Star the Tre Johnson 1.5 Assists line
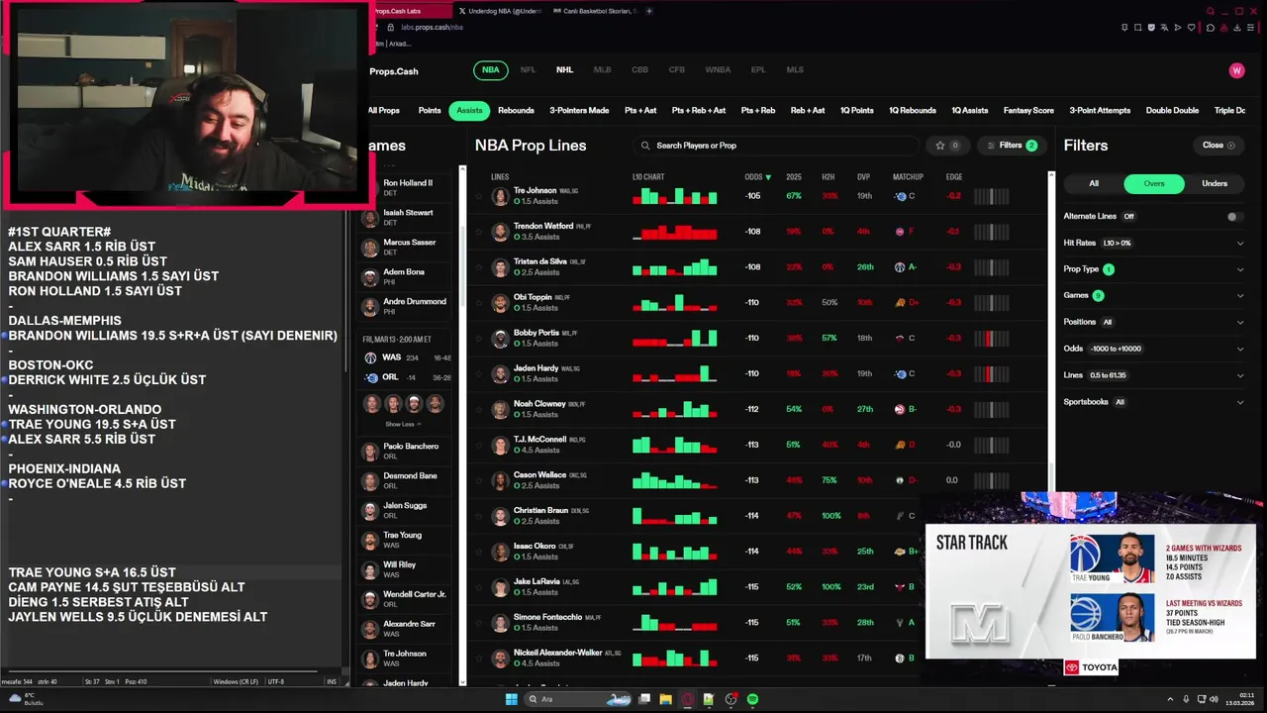The width and height of the screenshot is (1267, 713). (479, 196)
